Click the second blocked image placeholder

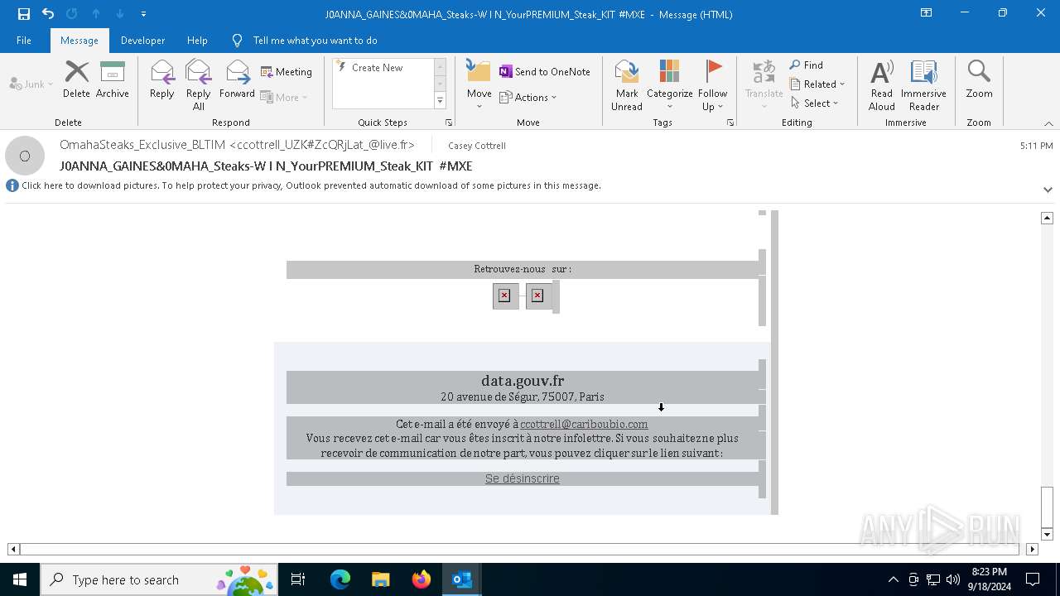537,296
